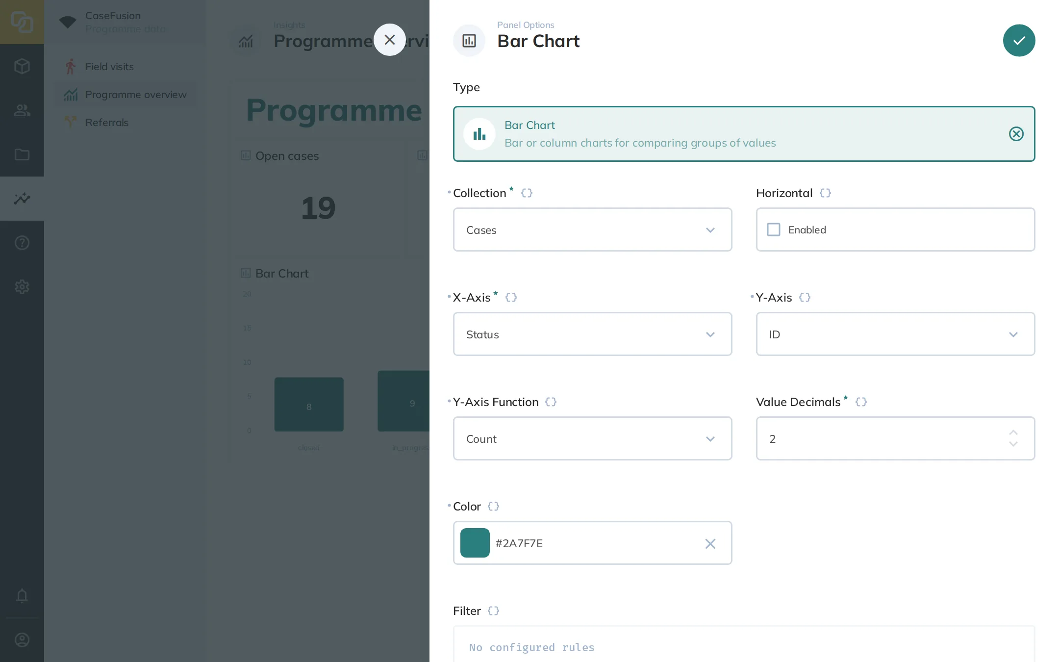This screenshot has height=662, width=1059.
Task: Increase the Value Decimals stepper
Action: (x=1013, y=433)
